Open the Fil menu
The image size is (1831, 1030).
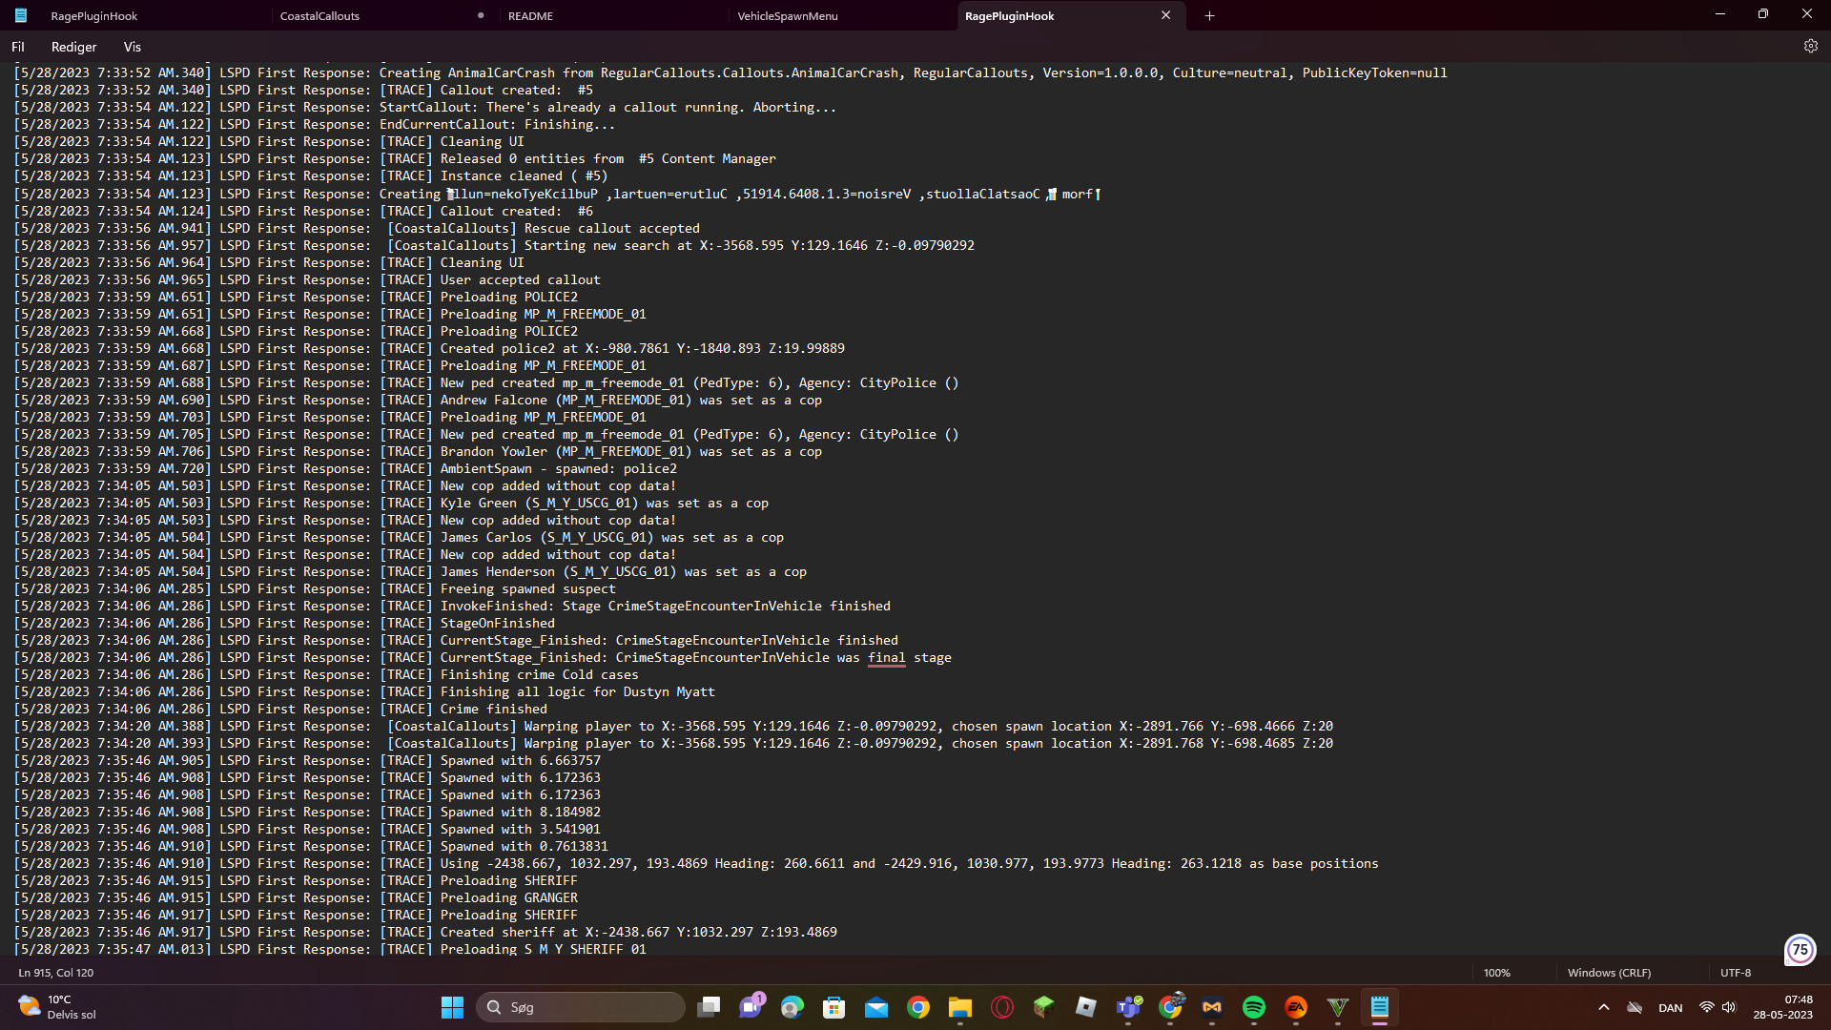click(18, 47)
